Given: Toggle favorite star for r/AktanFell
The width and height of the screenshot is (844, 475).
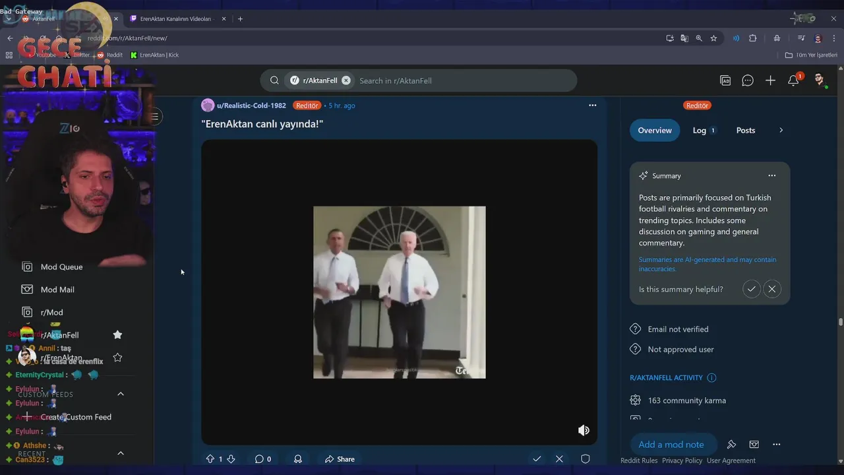Looking at the screenshot, I should 117,335.
